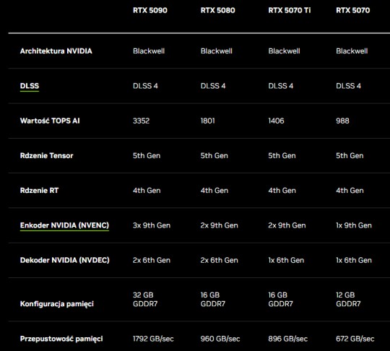Select the RTX 5070 column header

click(x=352, y=10)
